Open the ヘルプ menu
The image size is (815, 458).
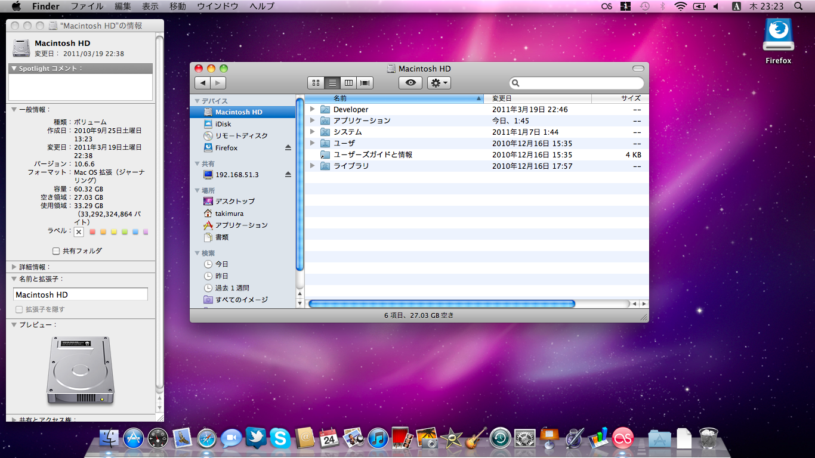(262, 6)
